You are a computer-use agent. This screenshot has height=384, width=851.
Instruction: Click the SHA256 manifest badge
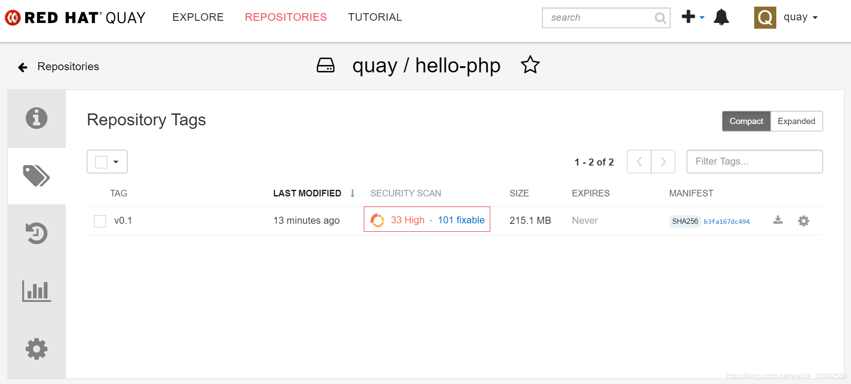(x=685, y=221)
